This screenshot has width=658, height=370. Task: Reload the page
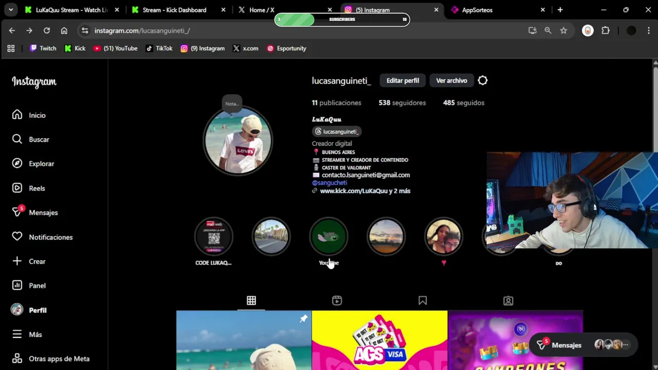tap(47, 30)
